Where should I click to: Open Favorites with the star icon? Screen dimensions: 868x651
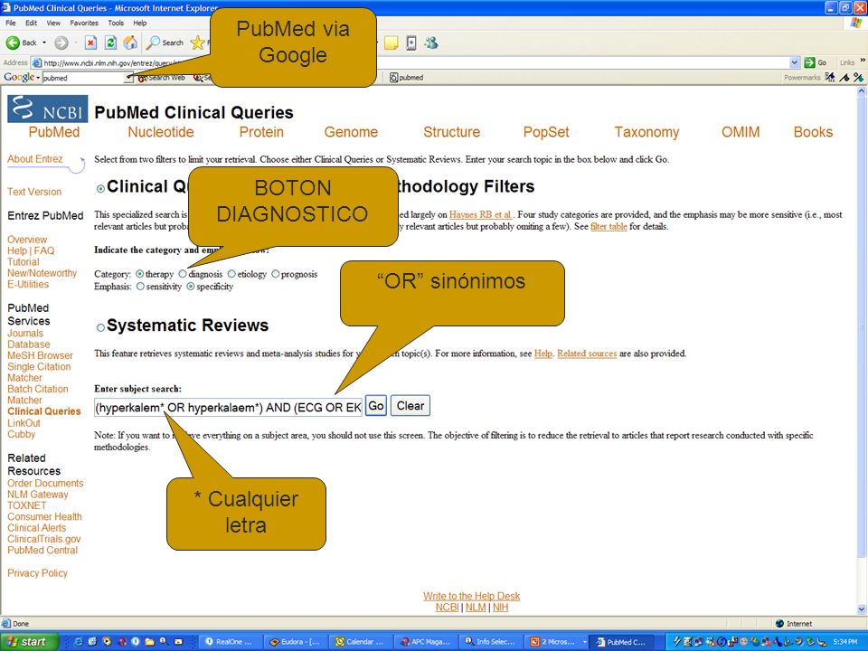tap(197, 42)
